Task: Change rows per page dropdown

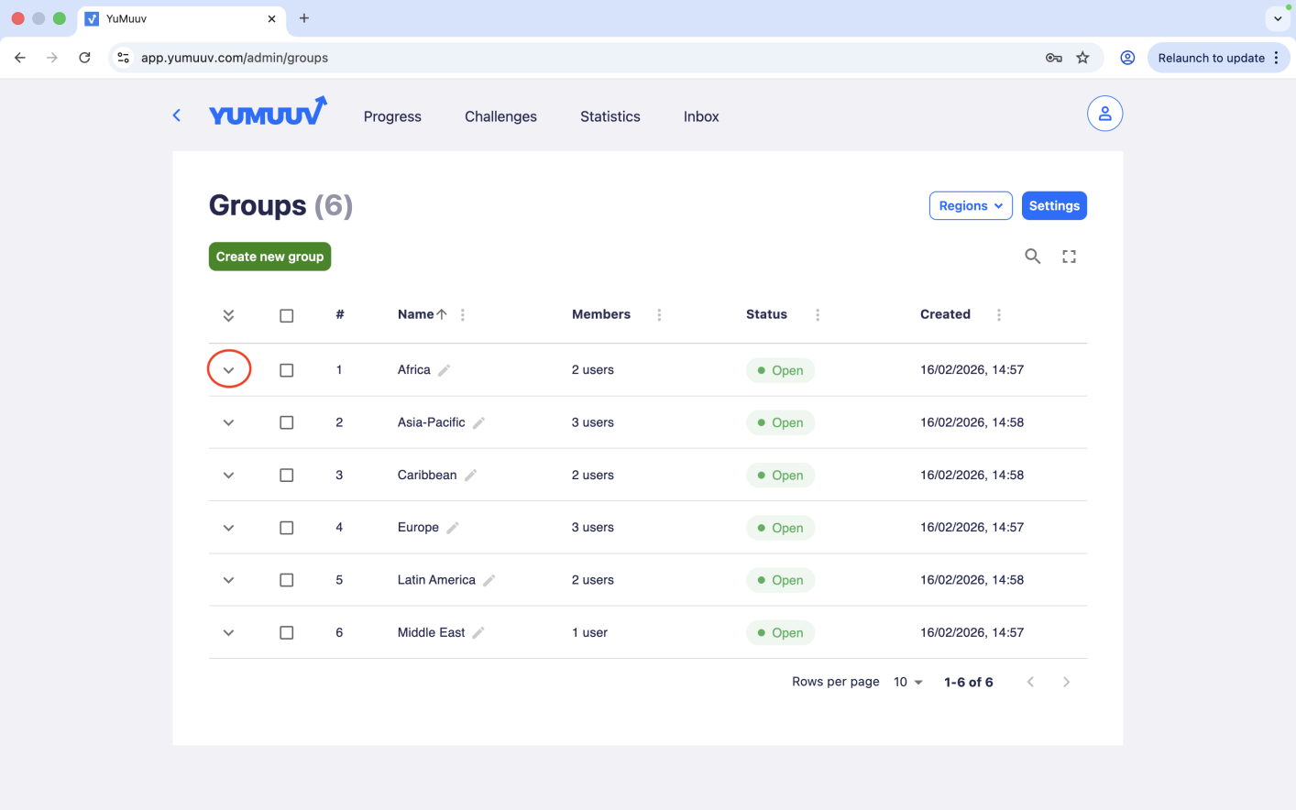Action: pyautogui.click(x=908, y=683)
